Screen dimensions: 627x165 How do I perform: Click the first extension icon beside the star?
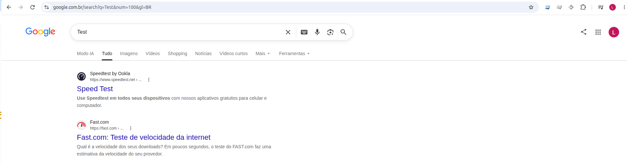(548, 7)
